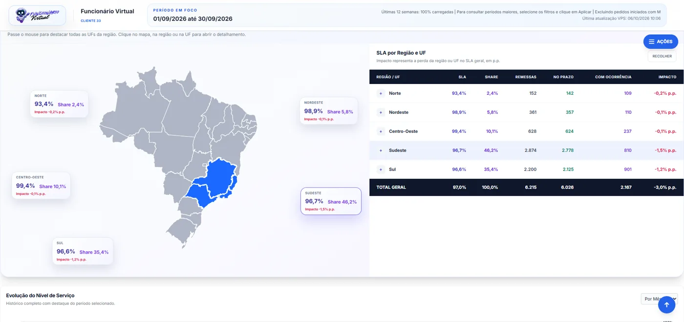The height and width of the screenshot is (322, 684).
Task: Click the 2.874 remessas value
Action: (x=531, y=150)
